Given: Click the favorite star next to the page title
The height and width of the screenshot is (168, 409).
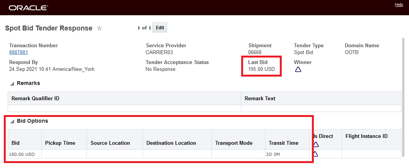Looking at the screenshot, I should pyautogui.click(x=99, y=28).
